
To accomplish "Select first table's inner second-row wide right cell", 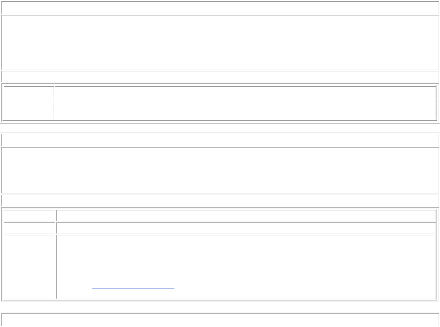I will coord(245,109).
